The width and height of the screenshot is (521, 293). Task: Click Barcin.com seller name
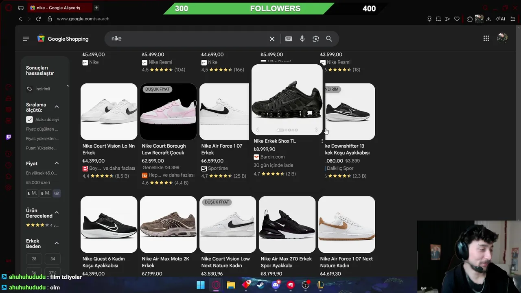point(272,157)
